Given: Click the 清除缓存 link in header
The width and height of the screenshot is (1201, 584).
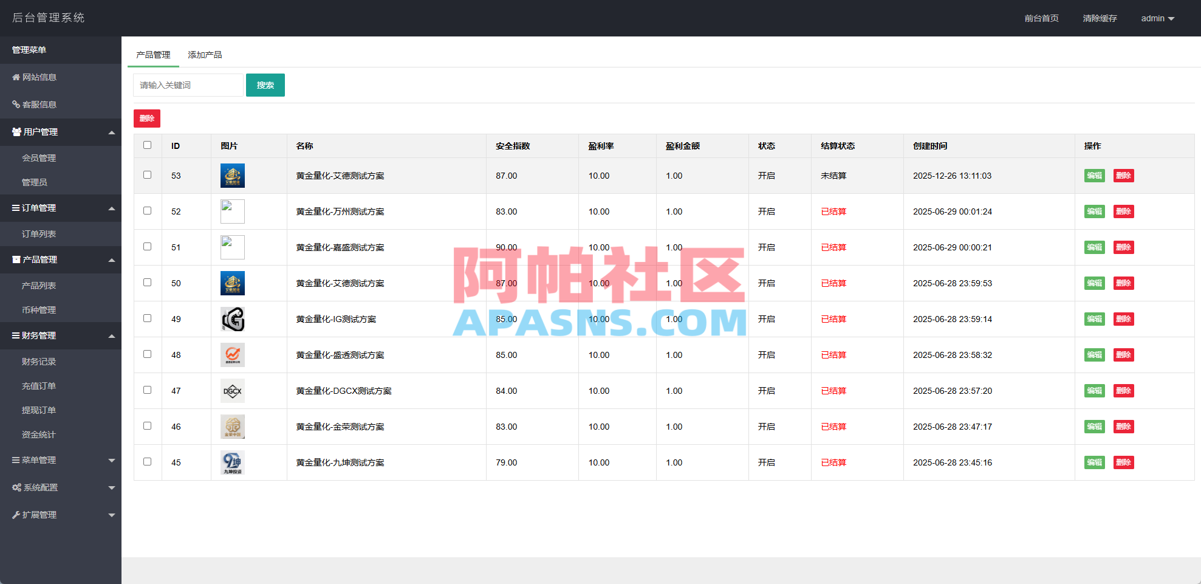Looking at the screenshot, I should click(x=1100, y=18).
